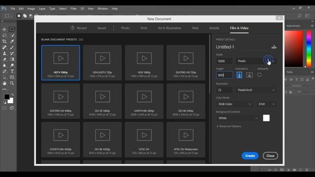Select the Move tool
This screenshot has width=315, height=177.
point(4,29)
